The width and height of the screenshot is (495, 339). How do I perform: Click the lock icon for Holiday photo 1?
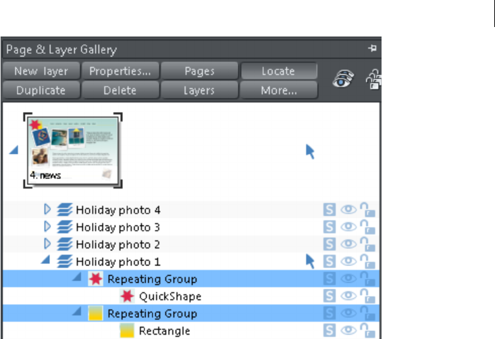(x=367, y=261)
